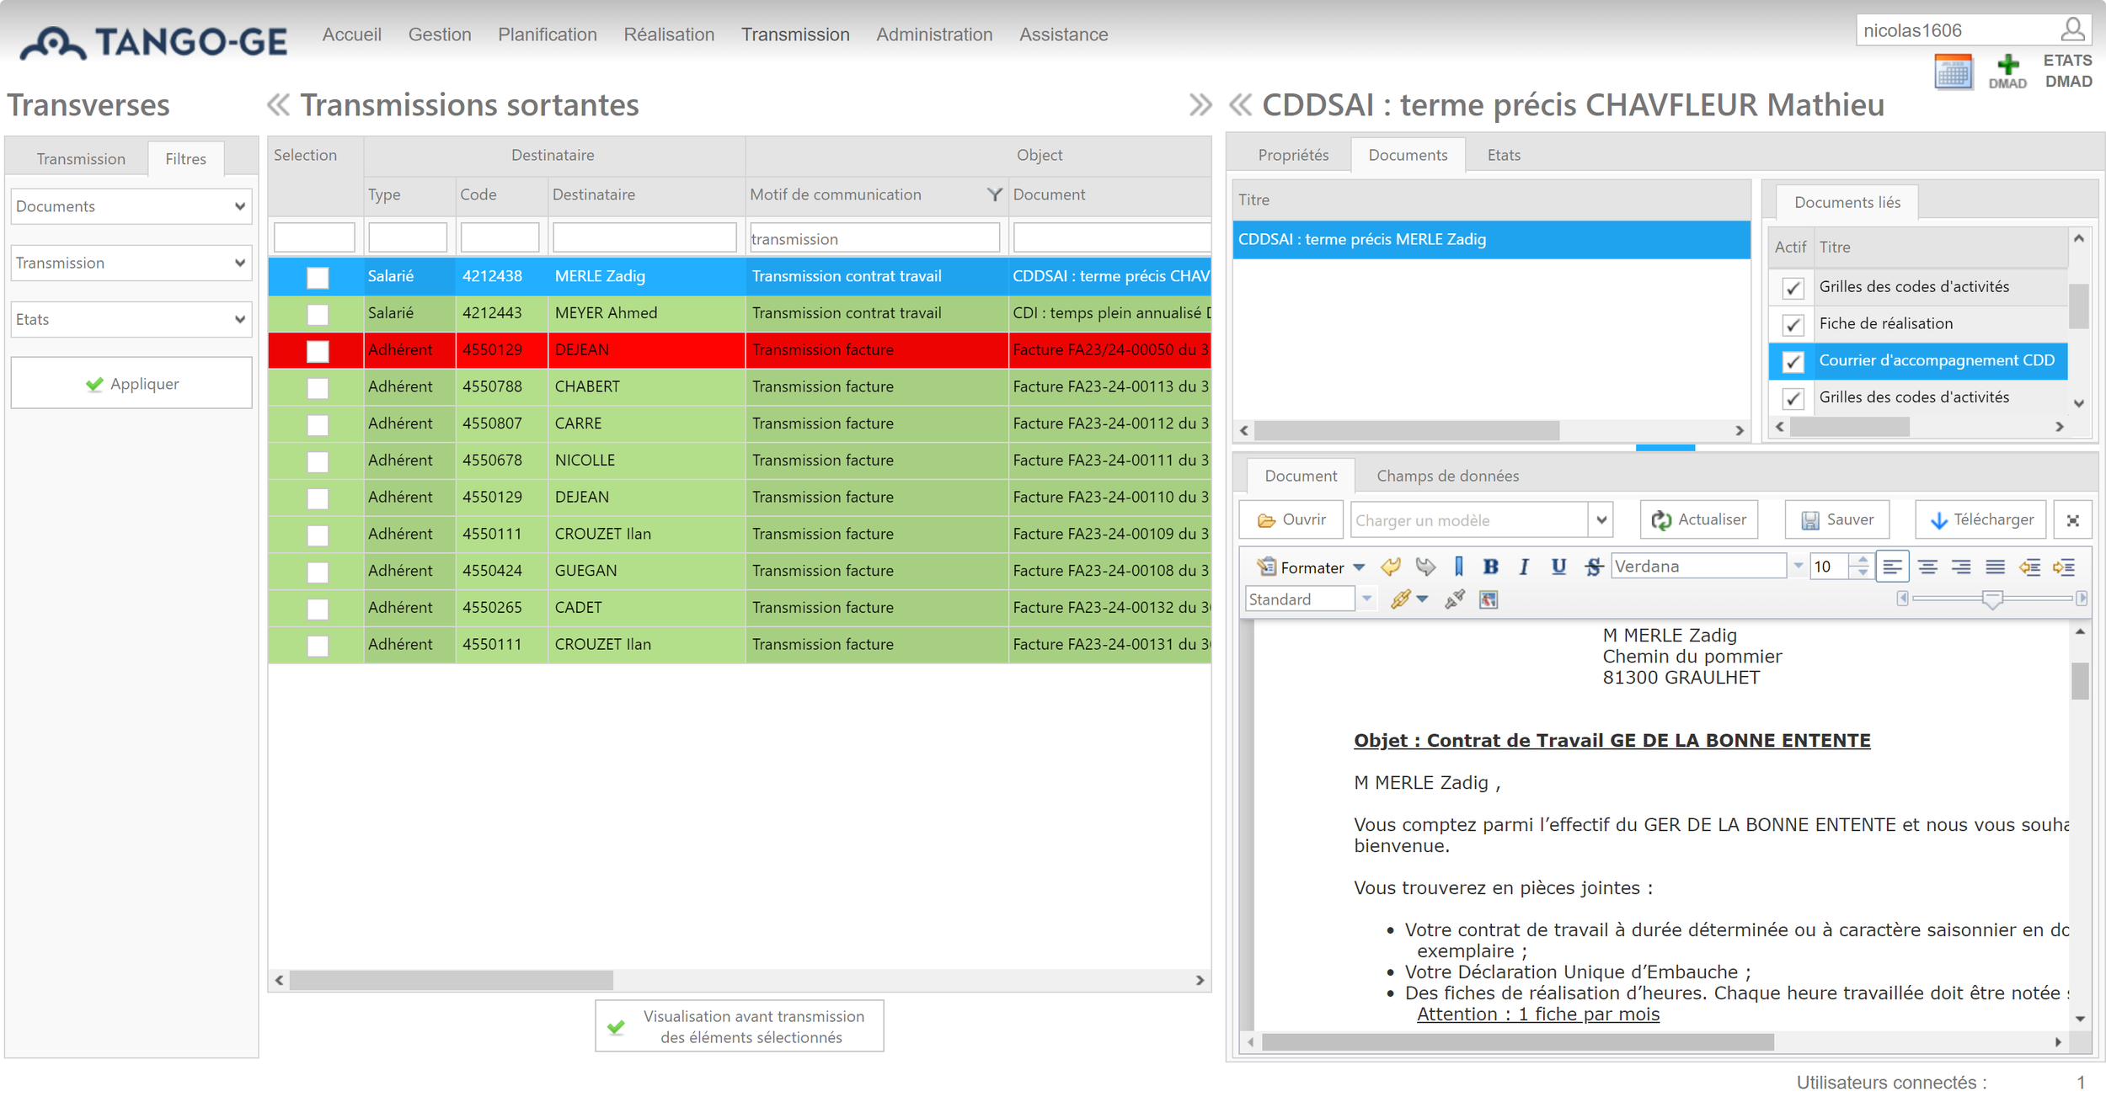Click the filter funnel on Motif de communication
Image resolution: width=2106 pixels, height=1102 pixels.
[x=994, y=194]
